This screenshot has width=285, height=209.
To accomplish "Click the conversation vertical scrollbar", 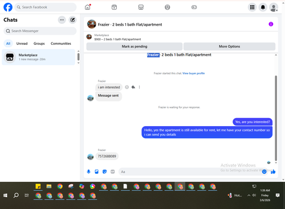I will pos(276,118).
